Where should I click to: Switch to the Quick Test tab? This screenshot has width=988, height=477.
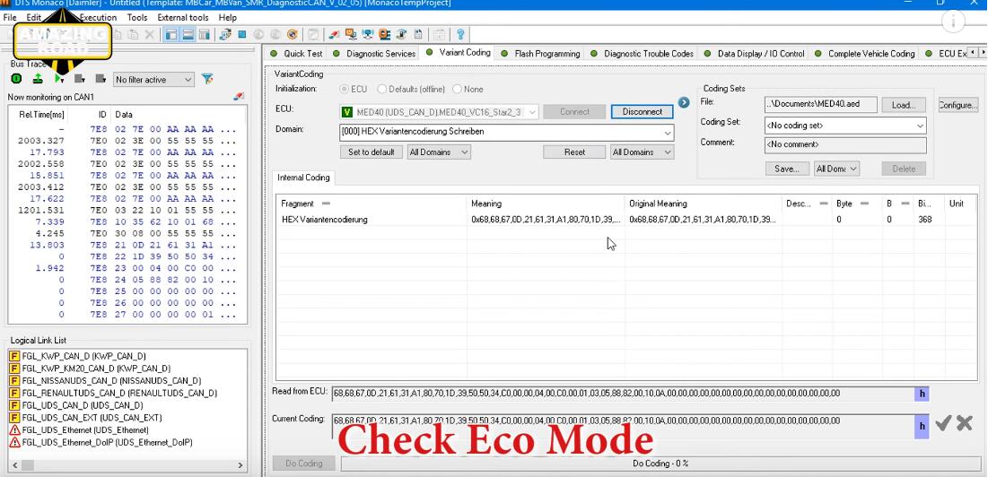pyautogui.click(x=296, y=54)
